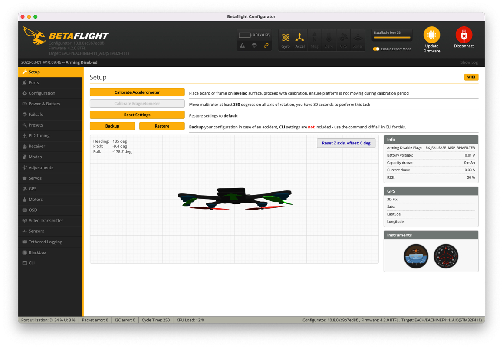Click the RSSI 50 % value

click(x=471, y=177)
